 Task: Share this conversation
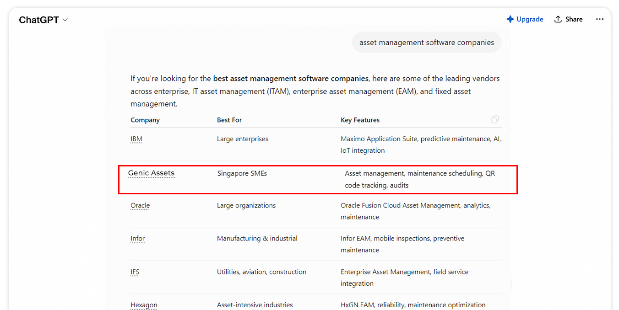pyautogui.click(x=568, y=19)
